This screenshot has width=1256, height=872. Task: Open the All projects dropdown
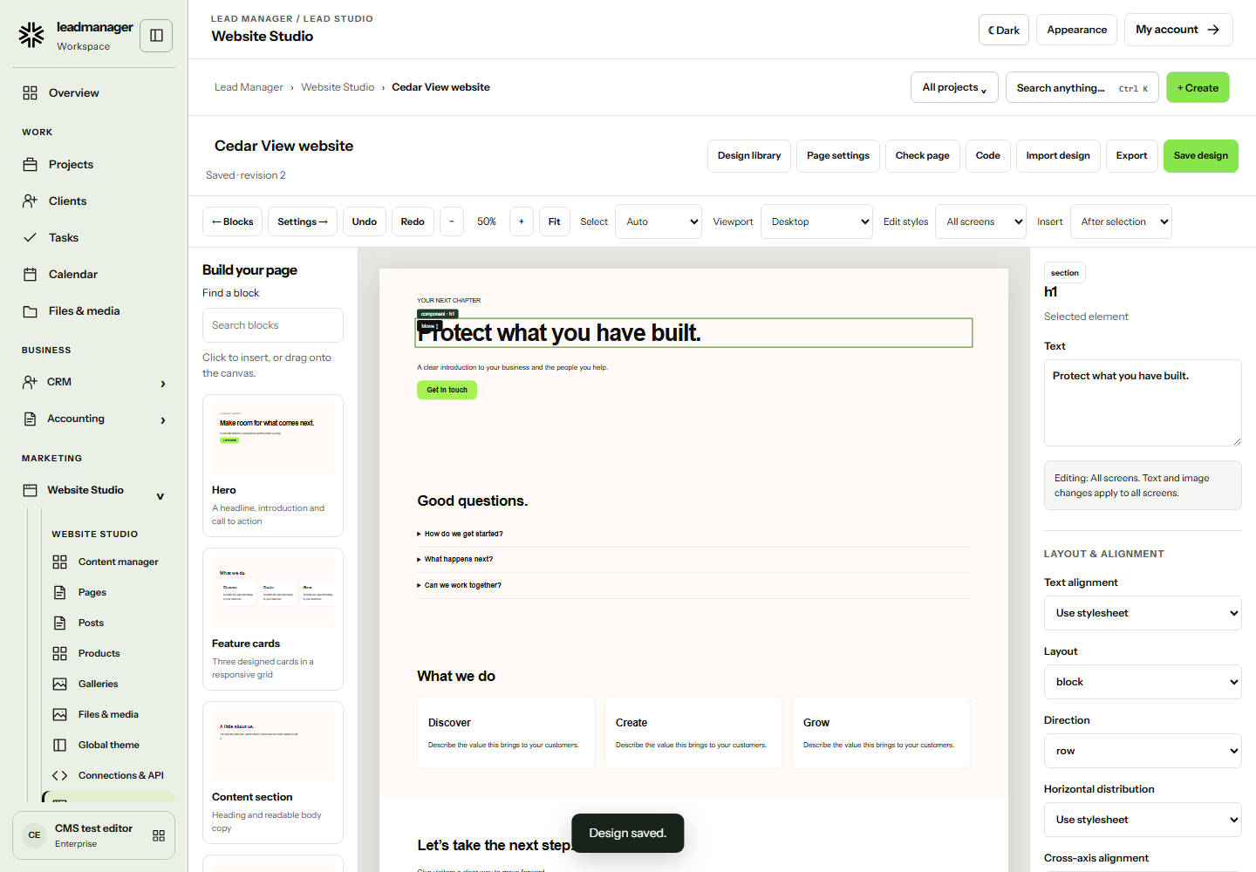pos(954,87)
